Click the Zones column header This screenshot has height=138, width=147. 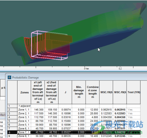pyautogui.click(x=24, y=92)
